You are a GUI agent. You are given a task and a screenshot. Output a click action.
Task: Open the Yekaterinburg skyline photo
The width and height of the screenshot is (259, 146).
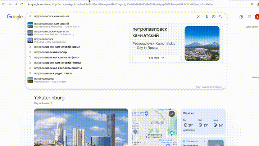click(81, 127)
